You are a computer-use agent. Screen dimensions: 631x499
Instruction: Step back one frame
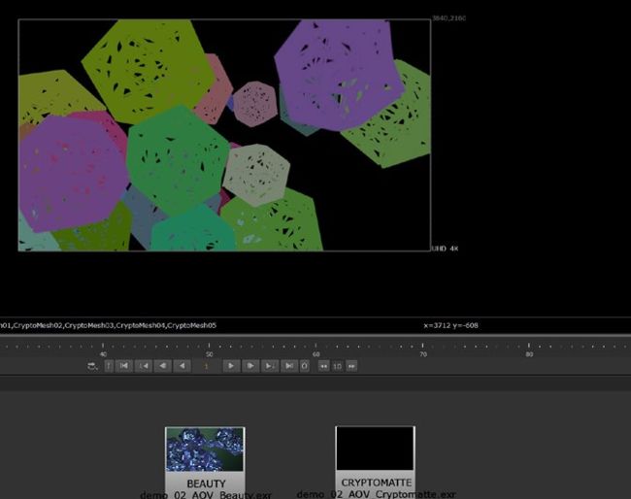tap(163, 366)
